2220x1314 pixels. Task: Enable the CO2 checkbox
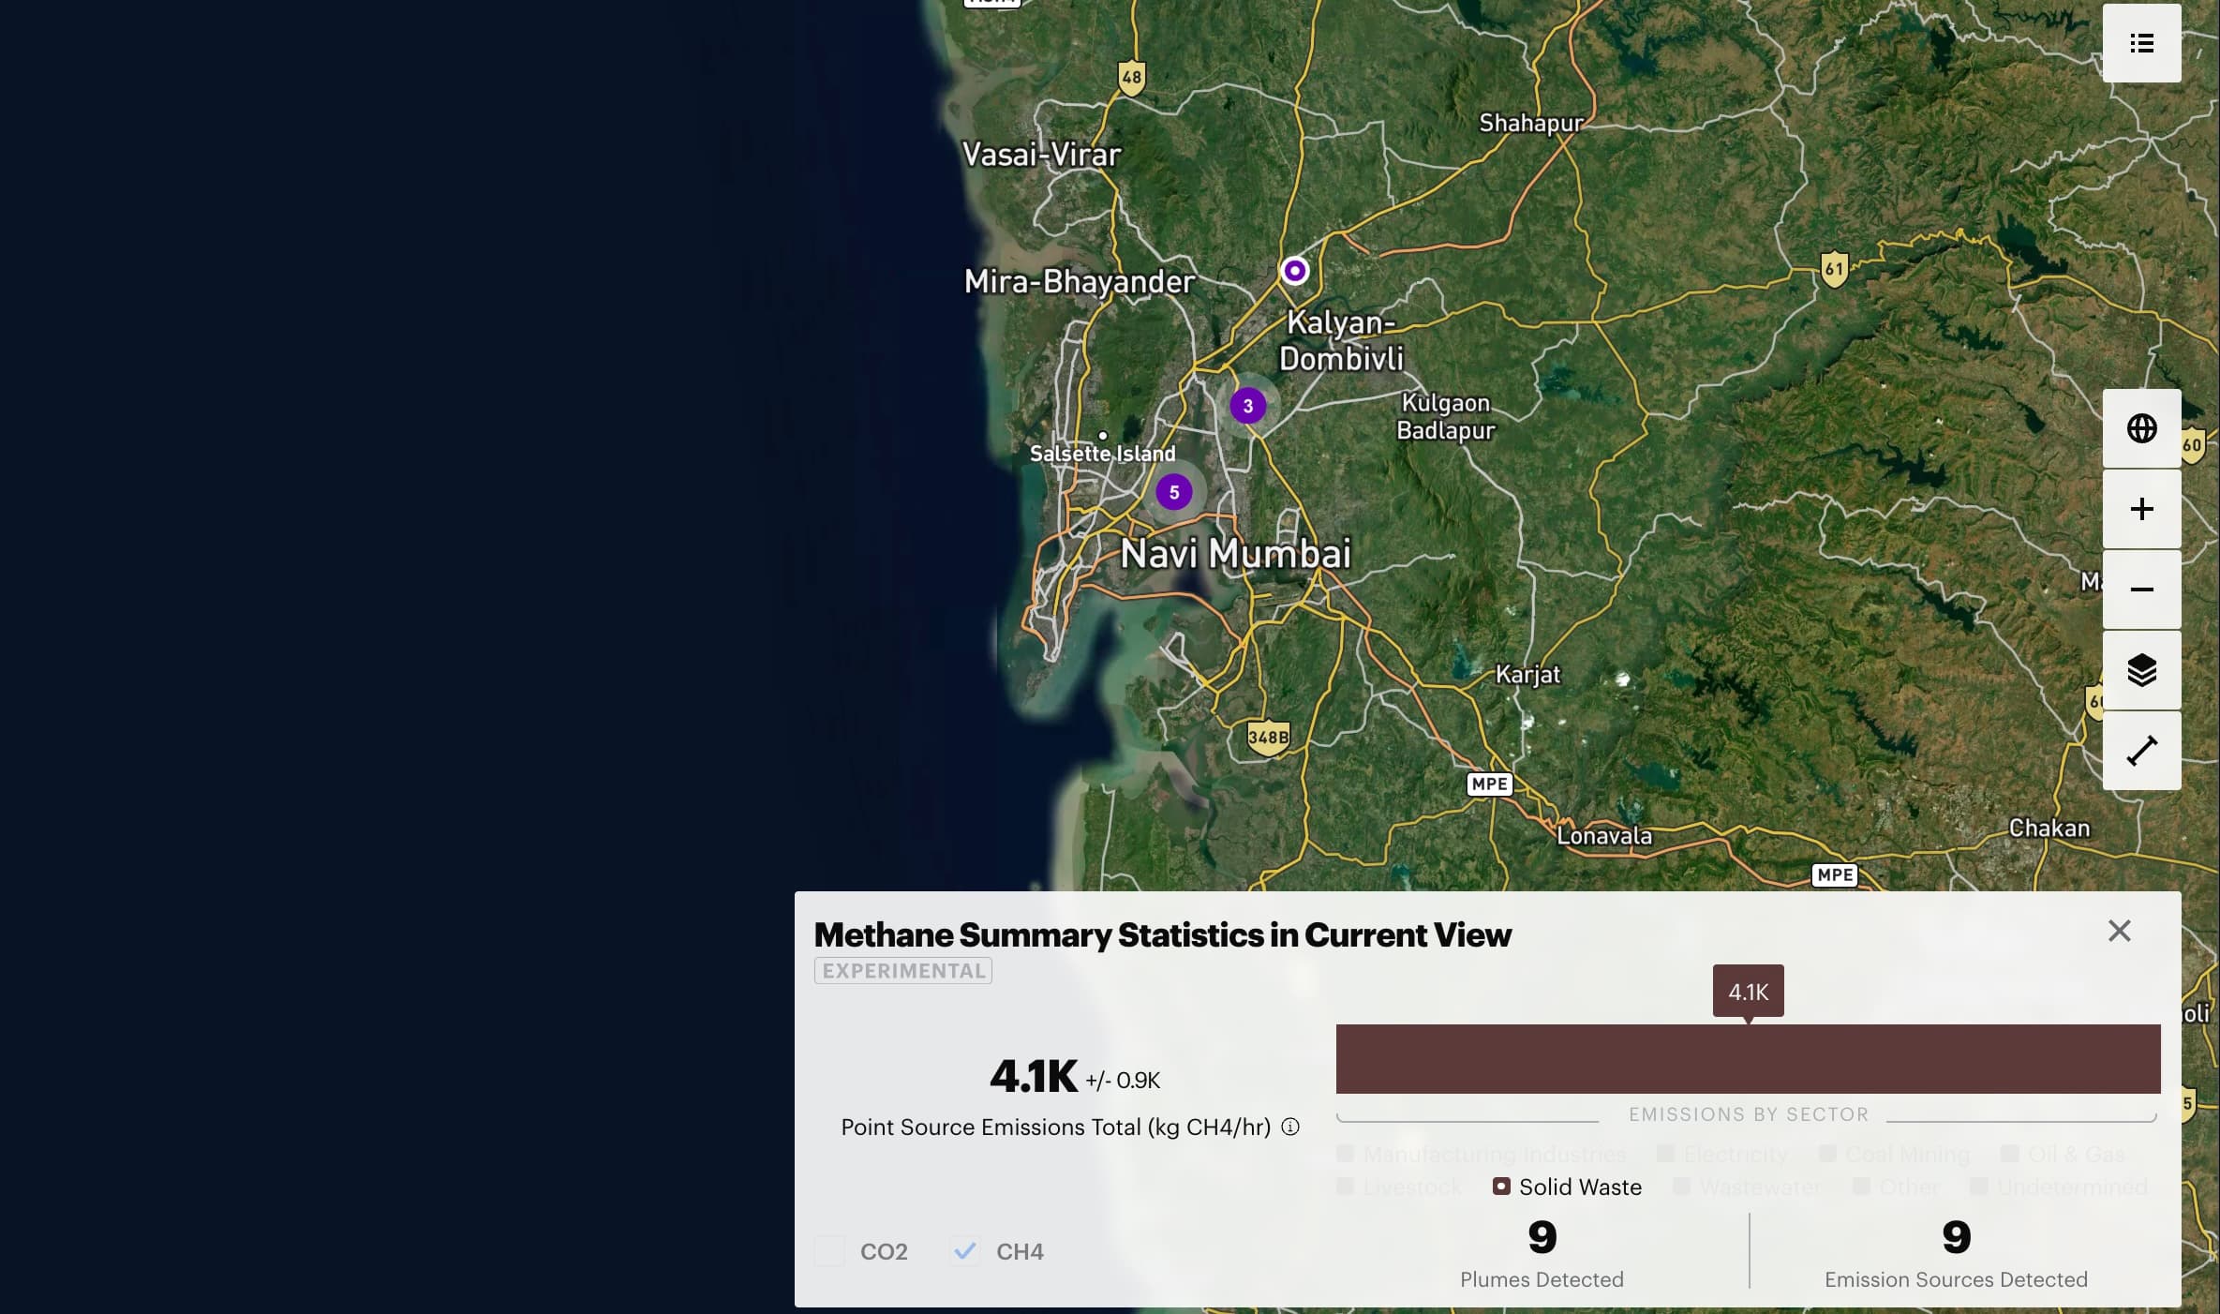829,1251
